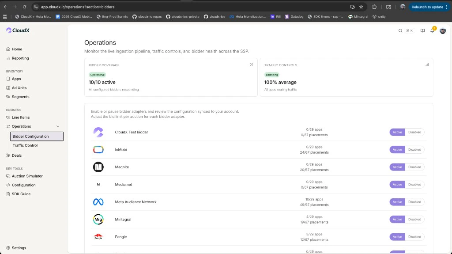
Task: Click the '100% average' value
Action: (280, 82)
